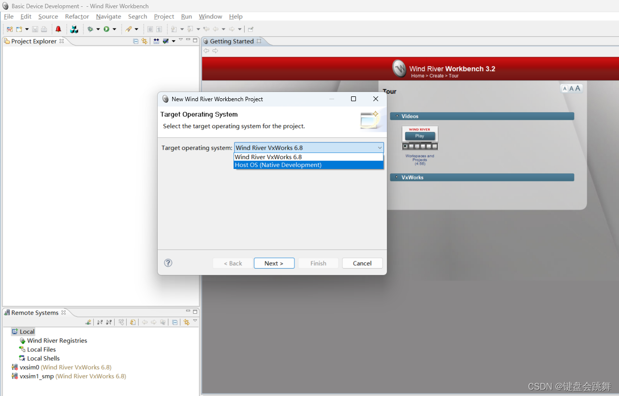Click the Save icon in the main toolbar
Viewport: 619px width, 396px height.
35,29
